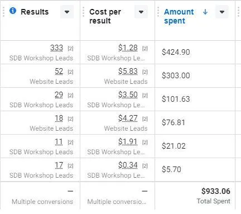Click the Cost per result header

[x=105, y=16]
